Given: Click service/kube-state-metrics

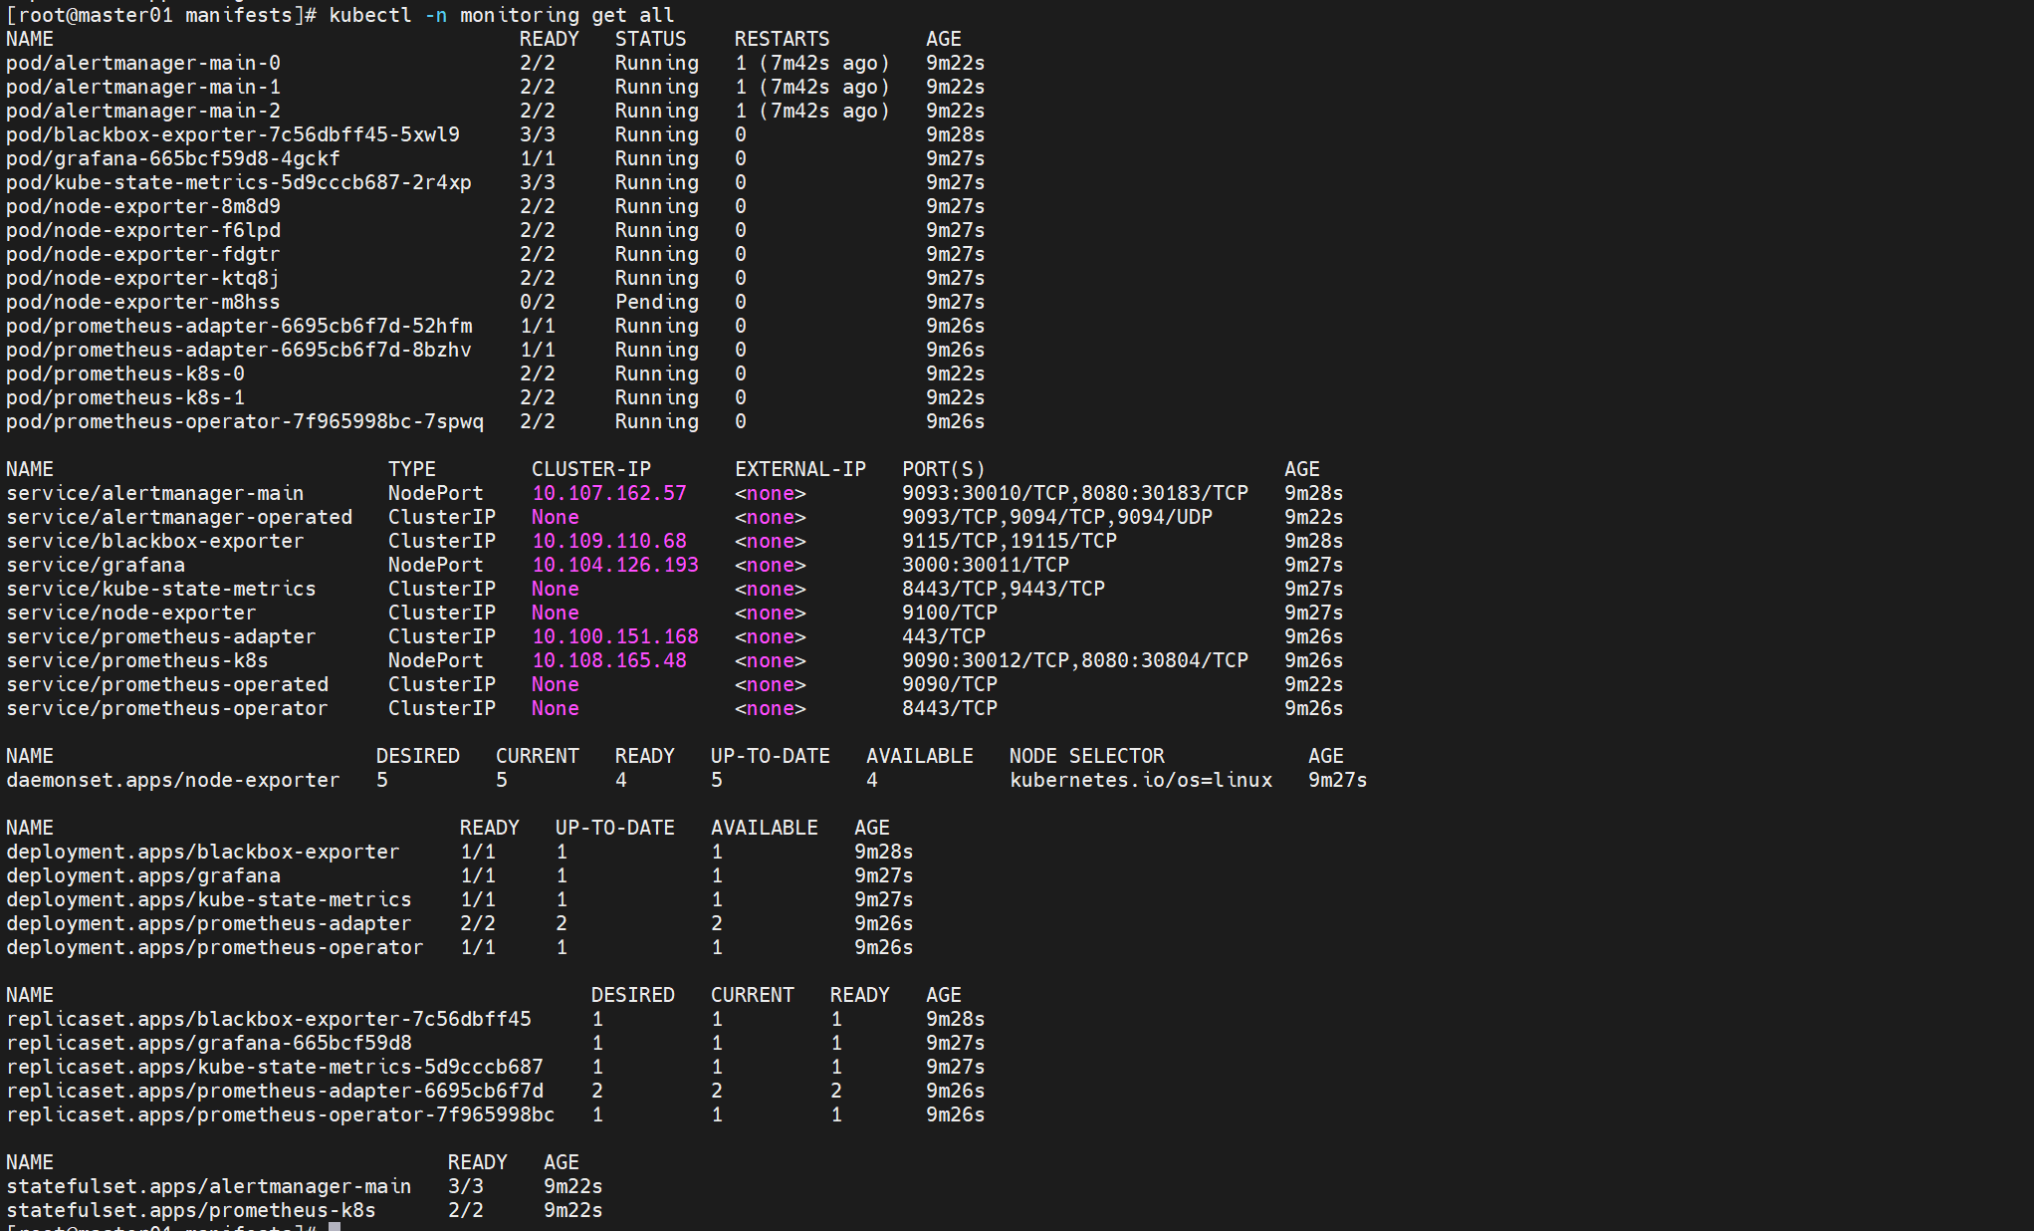Looking at the screenshot, I should (x=161, y=589).
